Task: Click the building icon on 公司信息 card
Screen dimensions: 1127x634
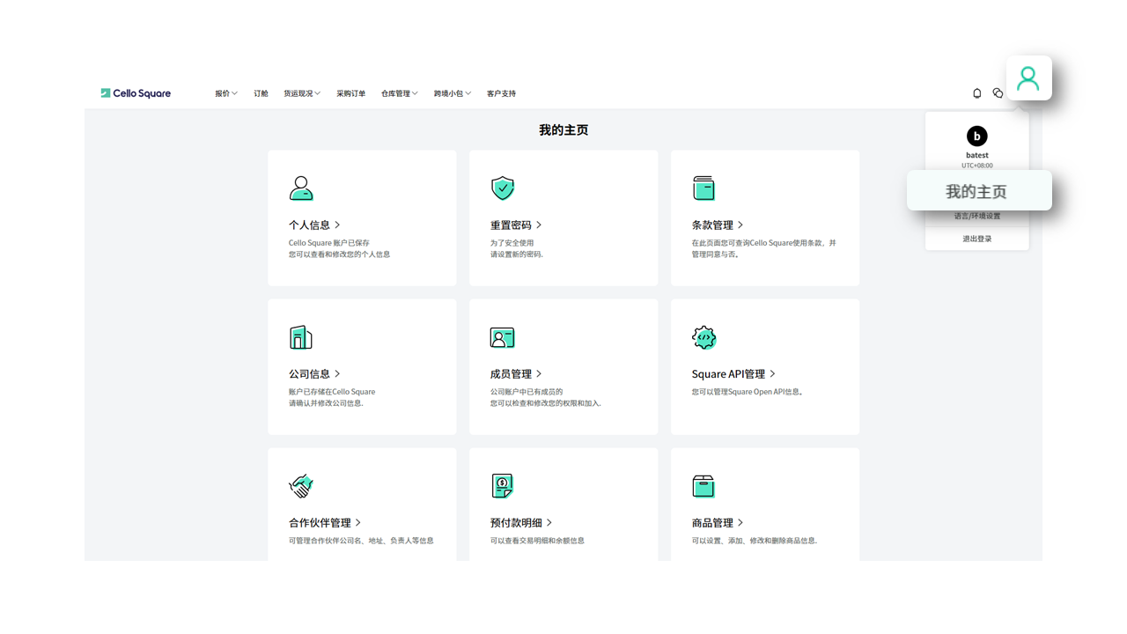Action: click(x=300, y=336)
